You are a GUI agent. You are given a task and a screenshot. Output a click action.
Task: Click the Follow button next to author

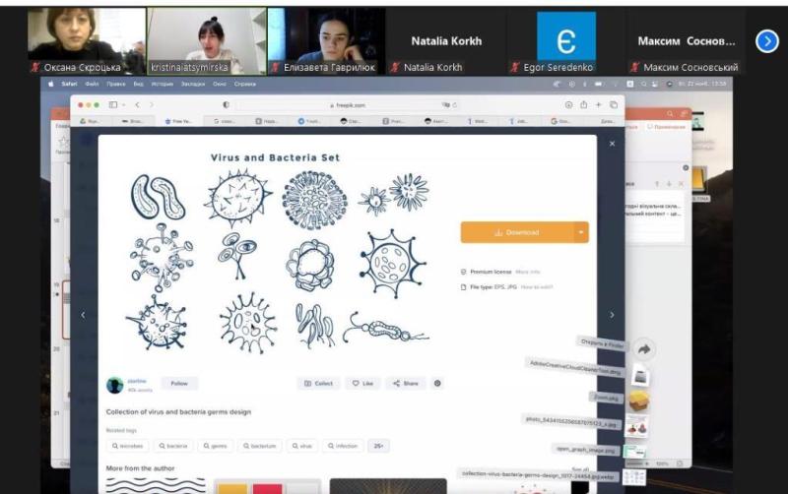179,384
